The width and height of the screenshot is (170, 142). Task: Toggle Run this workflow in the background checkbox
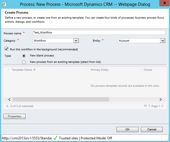point(6,49)
